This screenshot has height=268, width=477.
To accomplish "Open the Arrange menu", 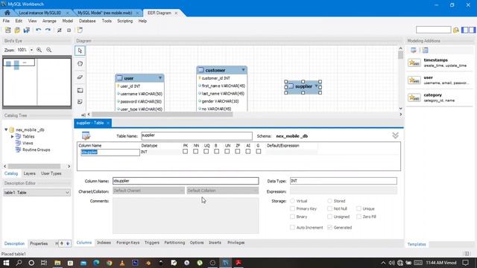I will point(49,21).
